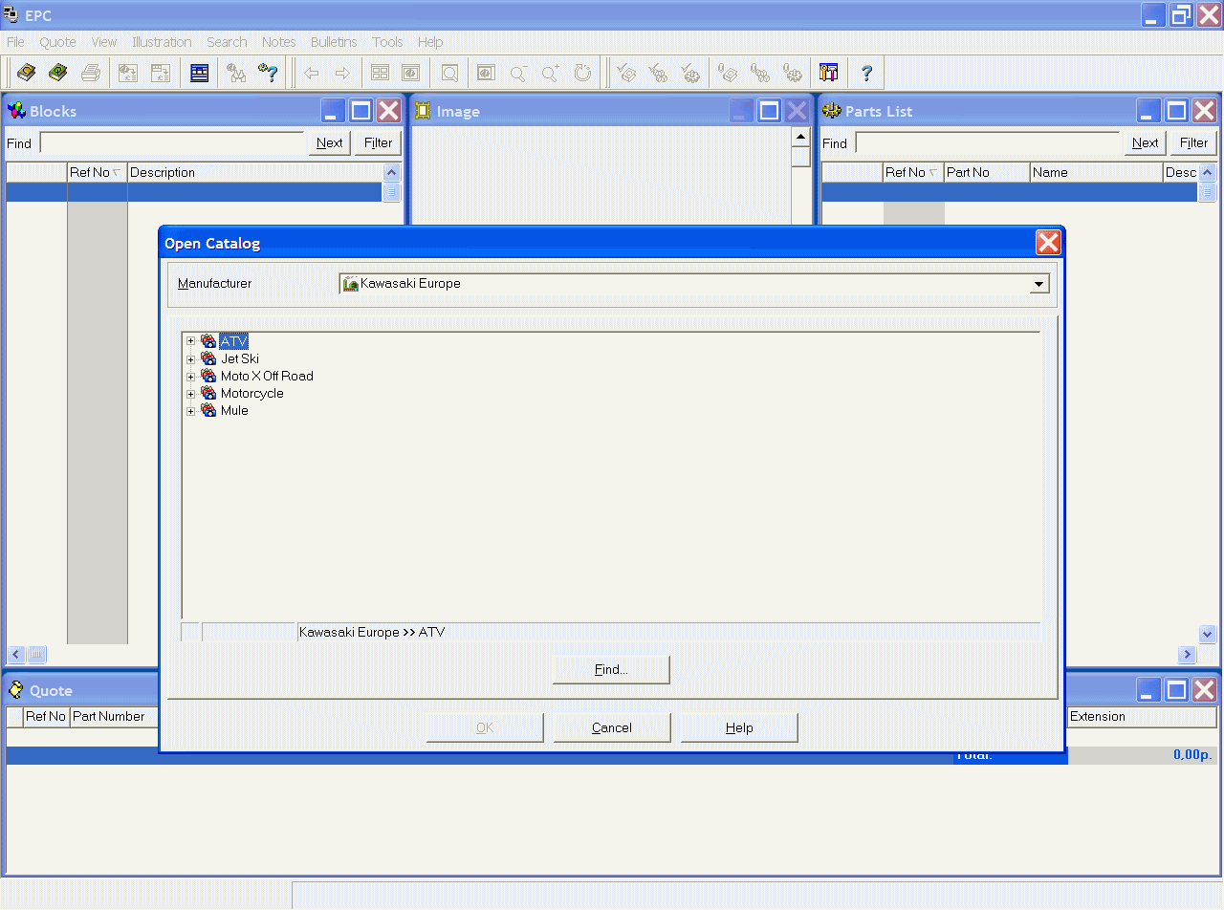This screenshot has width=1224, height=910.
Task: Click the green book catalog toolbar icon
Action: click(x=58, y=73)
